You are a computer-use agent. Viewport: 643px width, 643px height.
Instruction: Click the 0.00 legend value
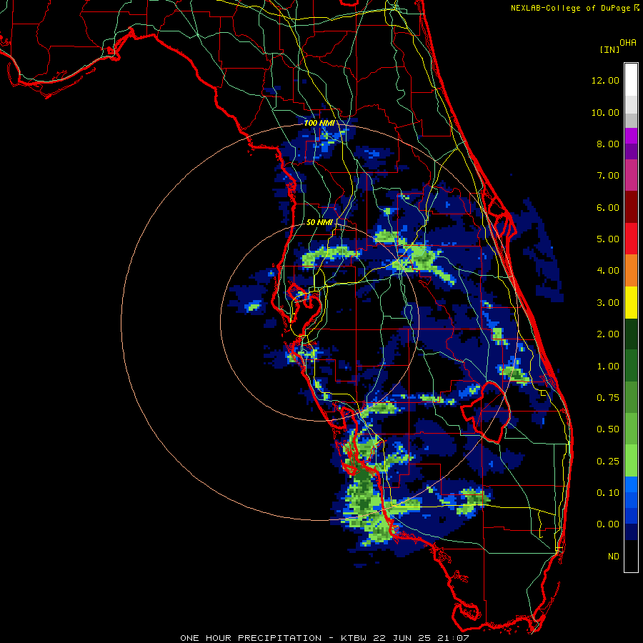608,524
